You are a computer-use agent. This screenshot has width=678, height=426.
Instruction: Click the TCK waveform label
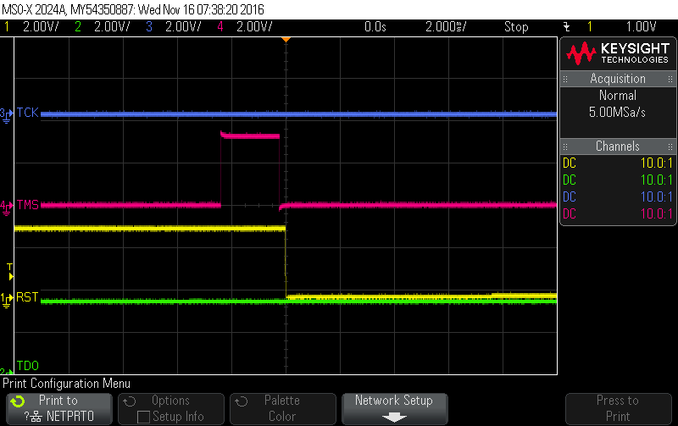(x=28, y=113)
